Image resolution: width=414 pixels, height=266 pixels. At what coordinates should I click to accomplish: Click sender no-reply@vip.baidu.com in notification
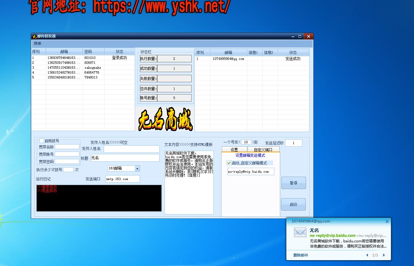(x=332, y=235)
